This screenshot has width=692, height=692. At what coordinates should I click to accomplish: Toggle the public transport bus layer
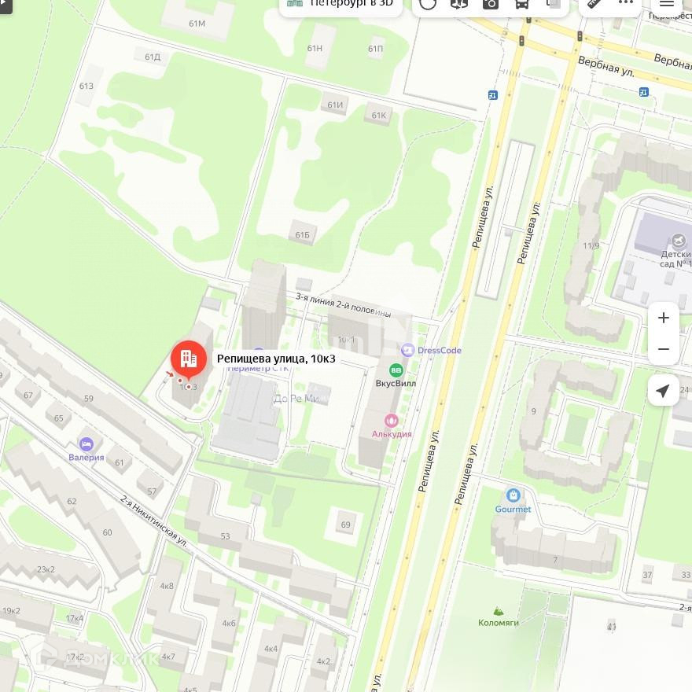click(521, 5)
